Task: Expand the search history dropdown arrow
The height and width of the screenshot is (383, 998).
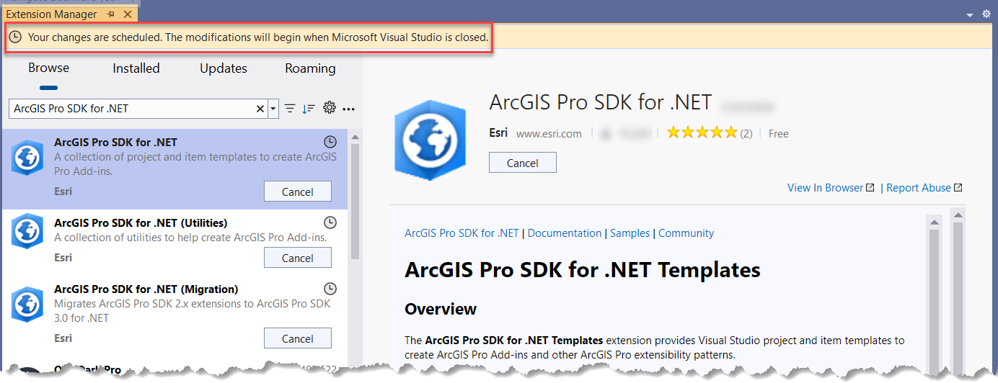Action: point(273,109)
